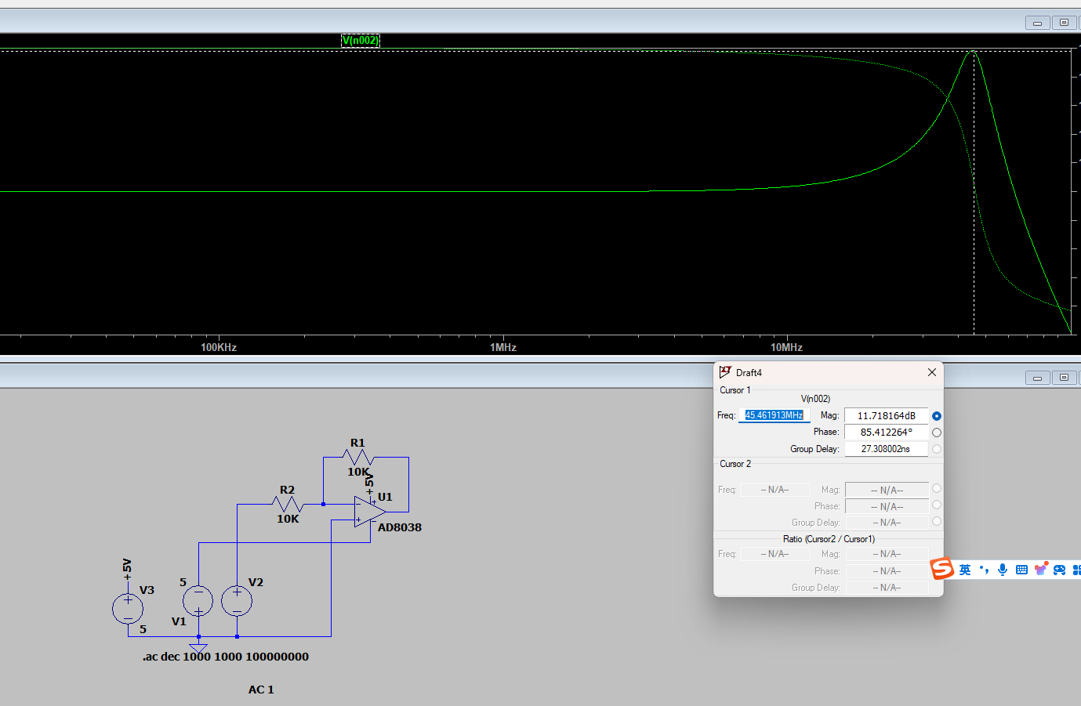Minimize the waveform plot pane

point(1038,23)
